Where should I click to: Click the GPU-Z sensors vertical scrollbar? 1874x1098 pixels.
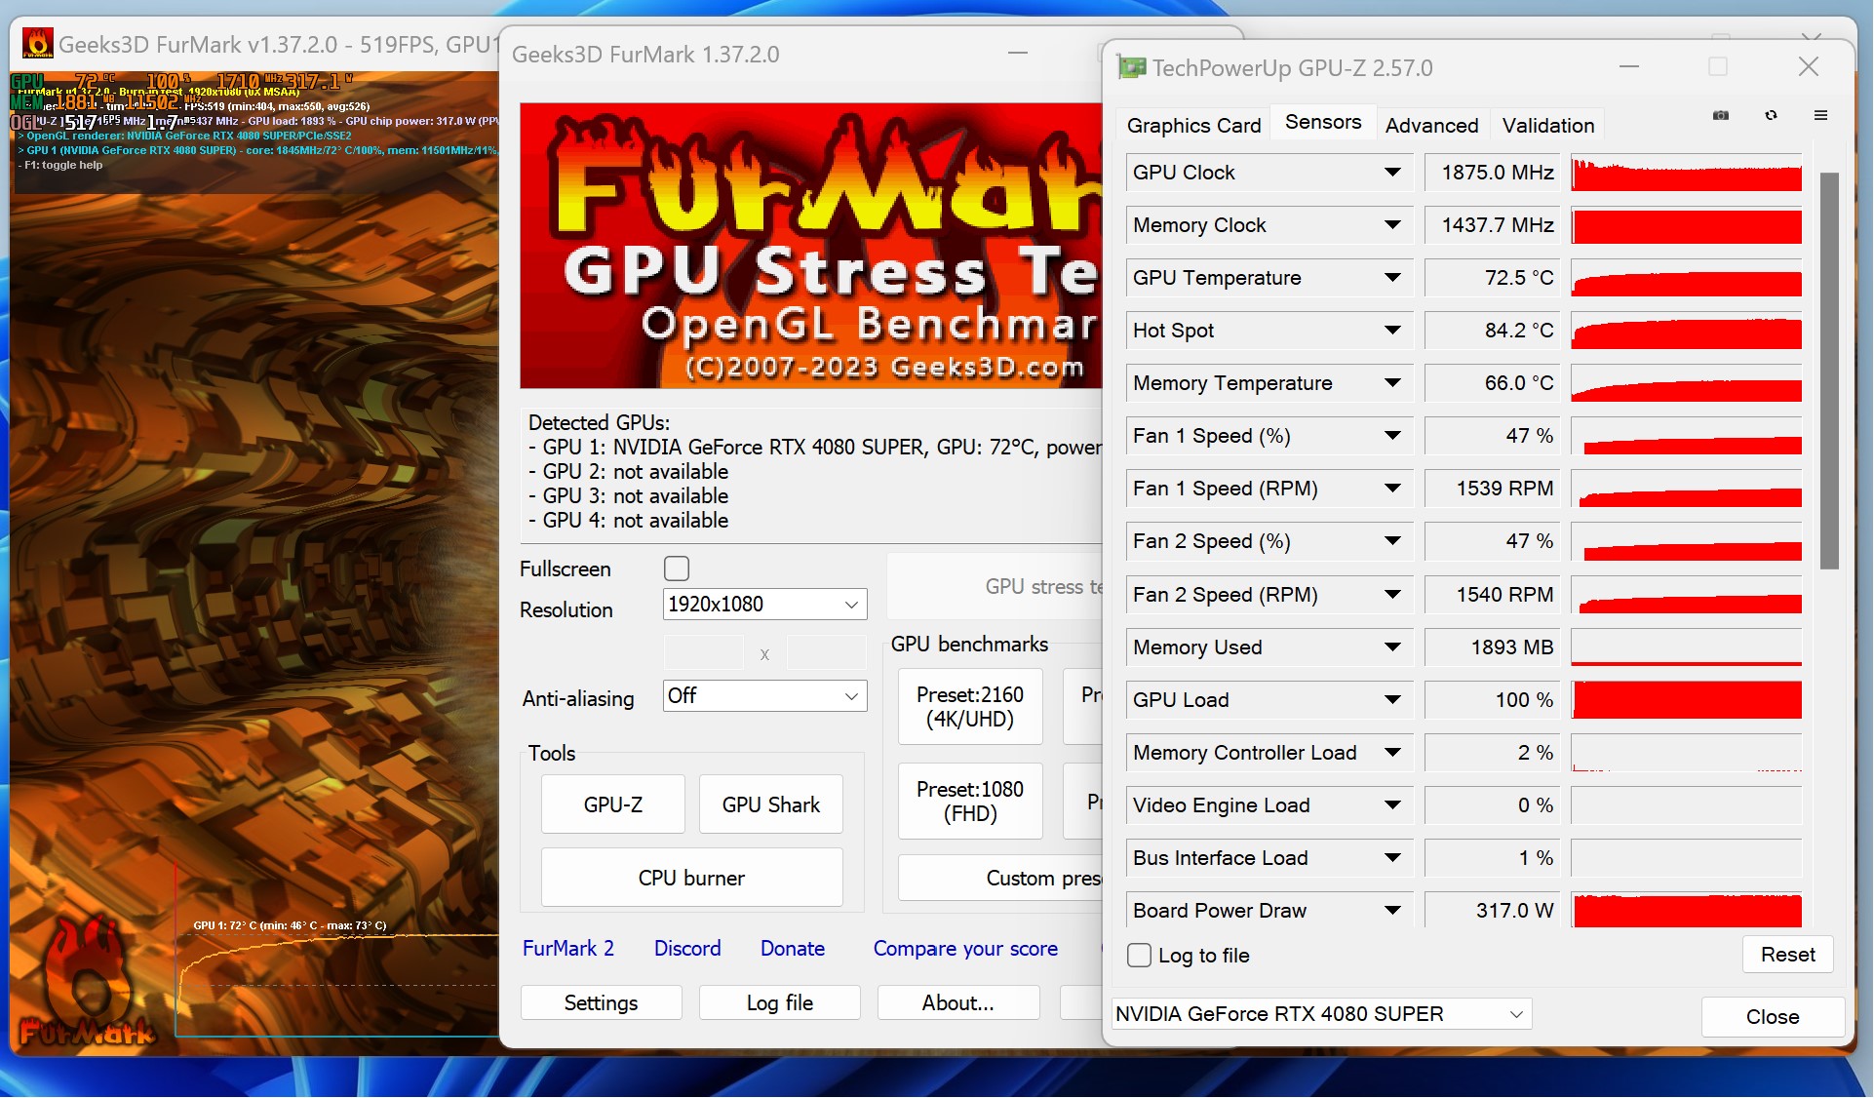click(1829, 371)
